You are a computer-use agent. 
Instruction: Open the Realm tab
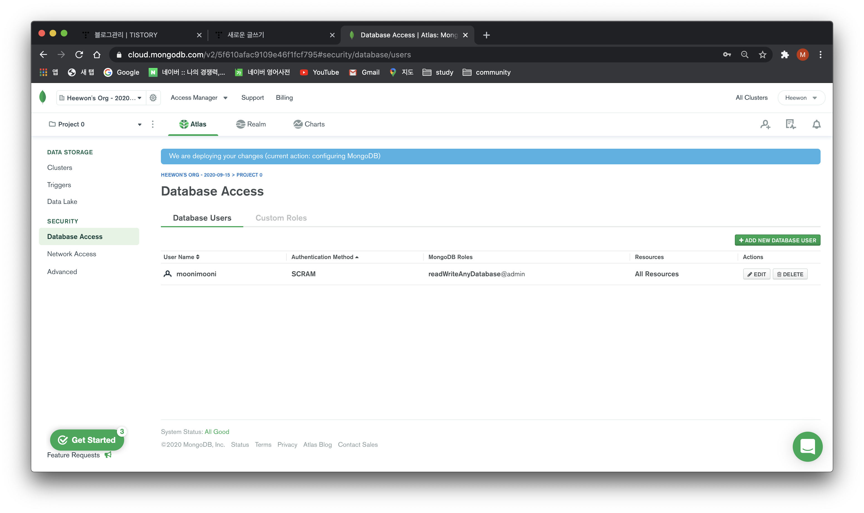tap(251, 124)
